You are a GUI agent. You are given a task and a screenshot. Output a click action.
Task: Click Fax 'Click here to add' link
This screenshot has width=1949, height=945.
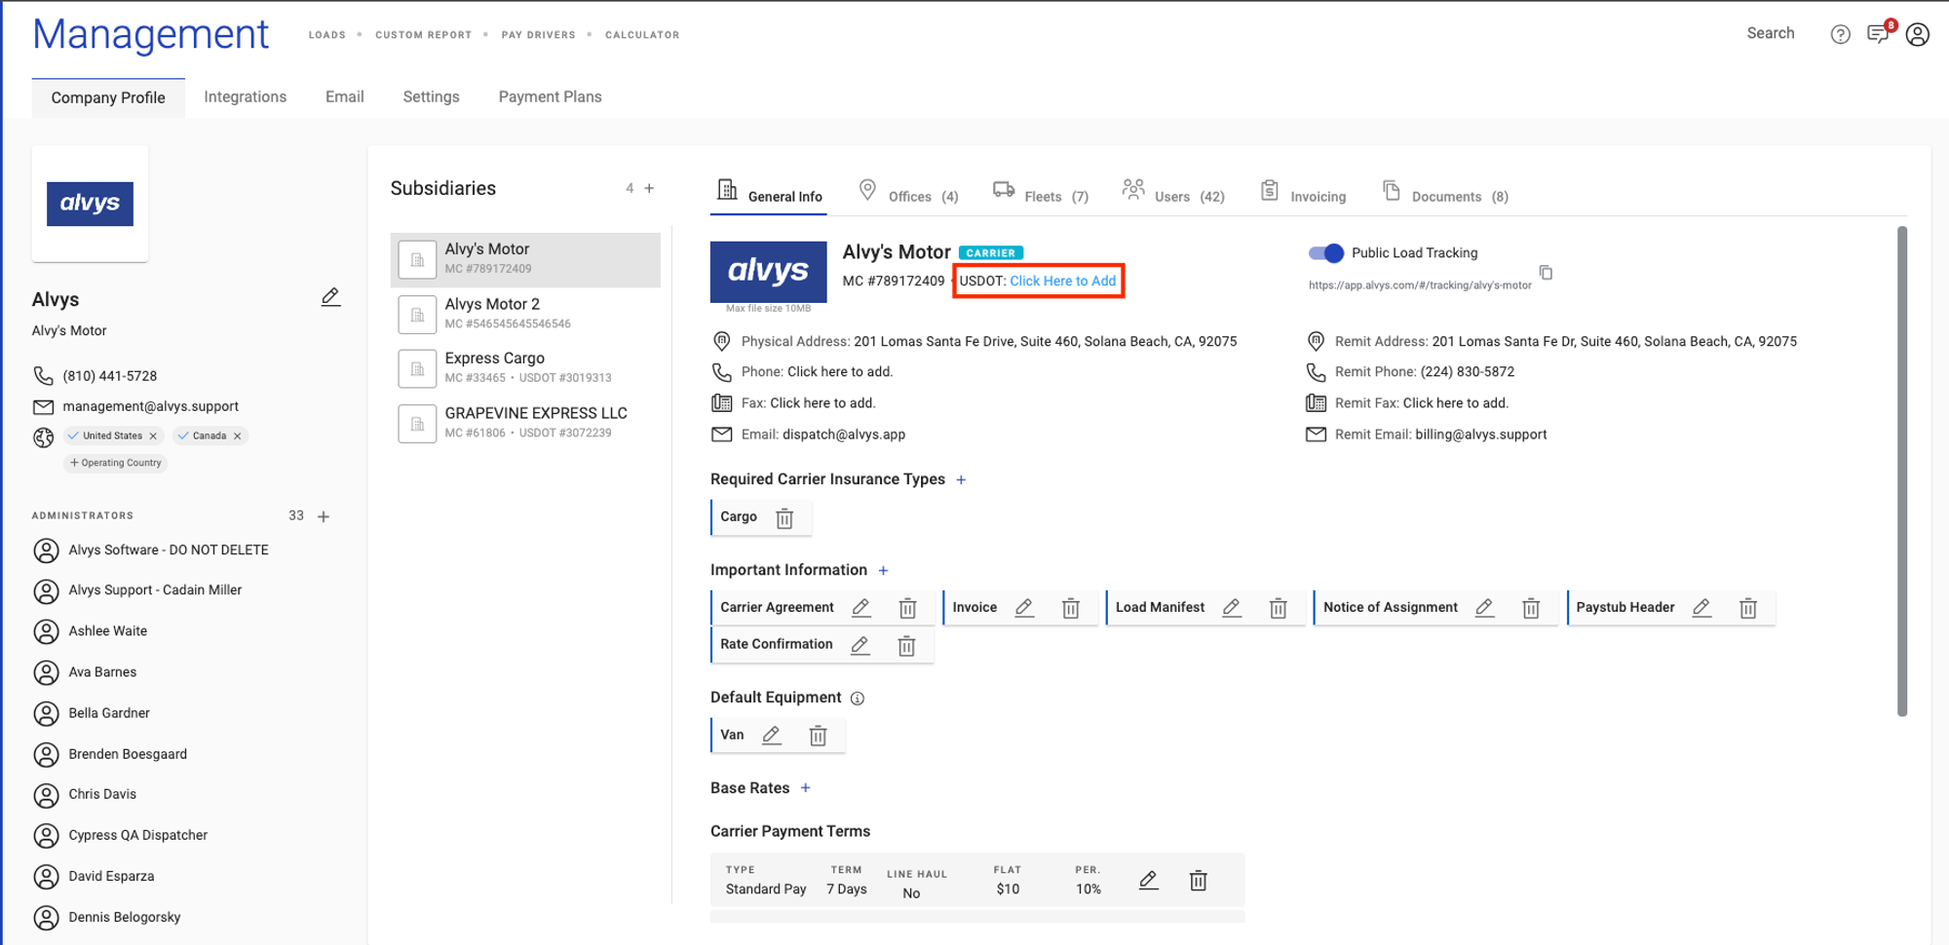tap(822, 402)
